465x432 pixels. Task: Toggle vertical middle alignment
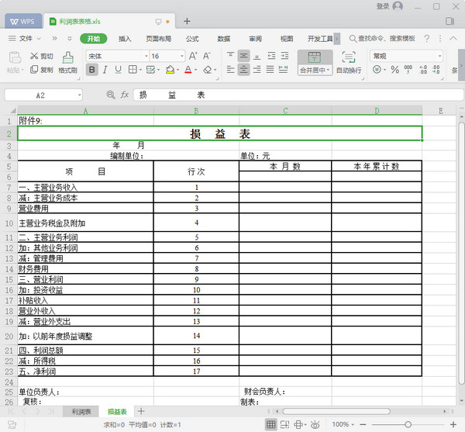(x=243, y=56)
